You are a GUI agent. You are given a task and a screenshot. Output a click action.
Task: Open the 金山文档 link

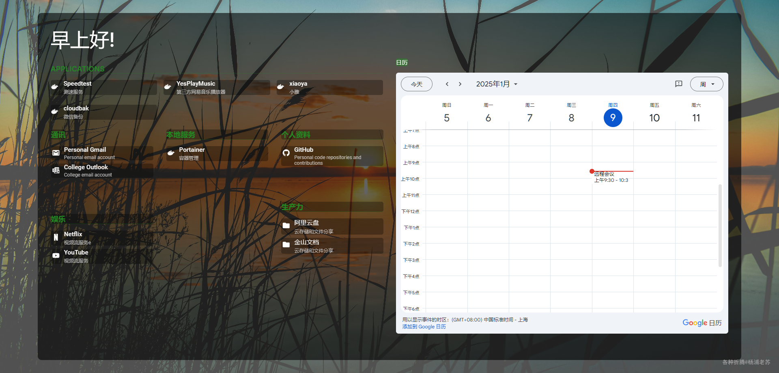point(332,246)
